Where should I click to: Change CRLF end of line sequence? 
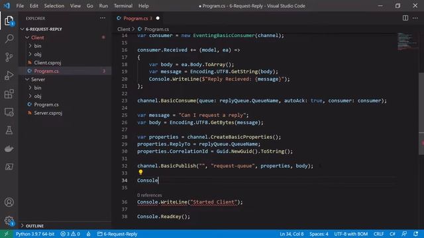click(x=378, y=234)
